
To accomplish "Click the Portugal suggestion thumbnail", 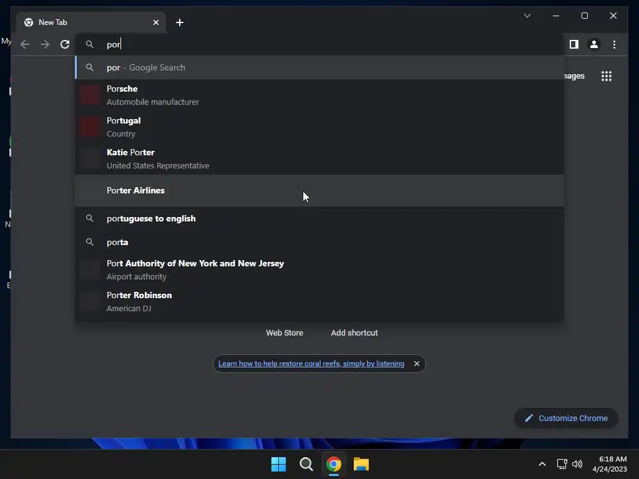I will pos(90,127).
